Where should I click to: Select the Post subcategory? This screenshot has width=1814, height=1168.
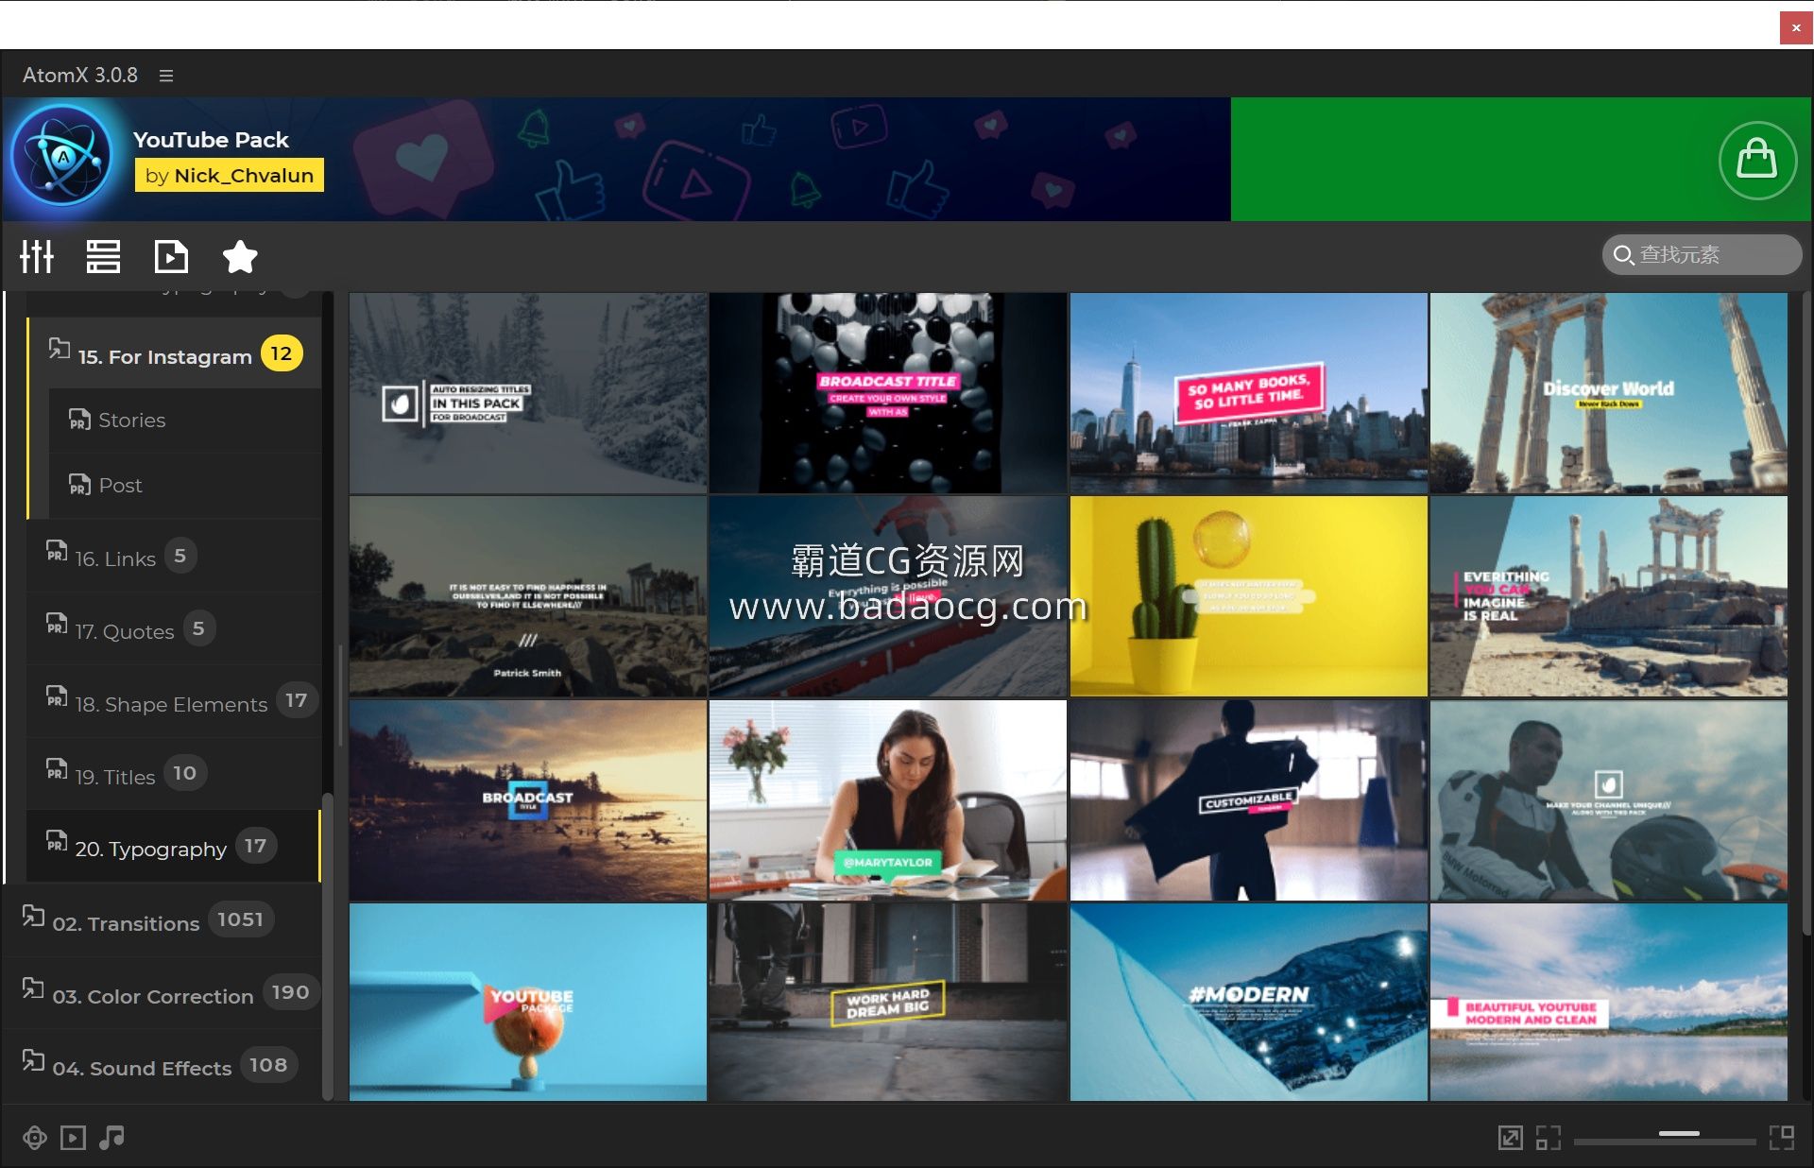pyautogui.click(x=185, y=486)
